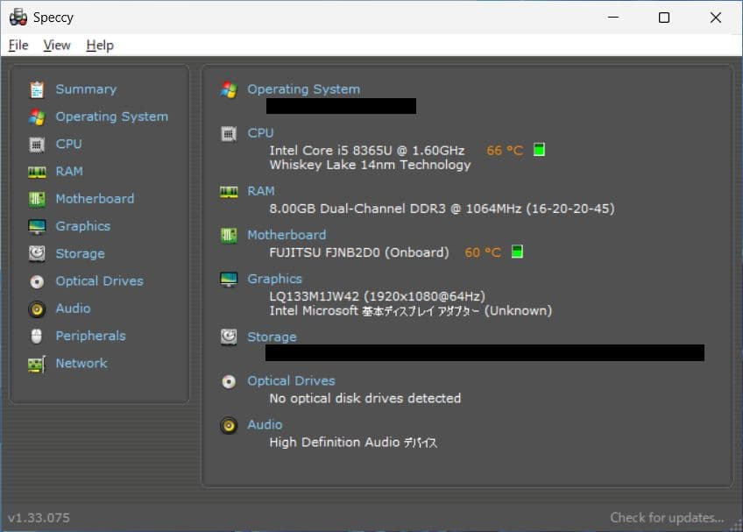Click the Network card icon in sidebar
The width and height of the screenshot is (743, 532).
37,364
